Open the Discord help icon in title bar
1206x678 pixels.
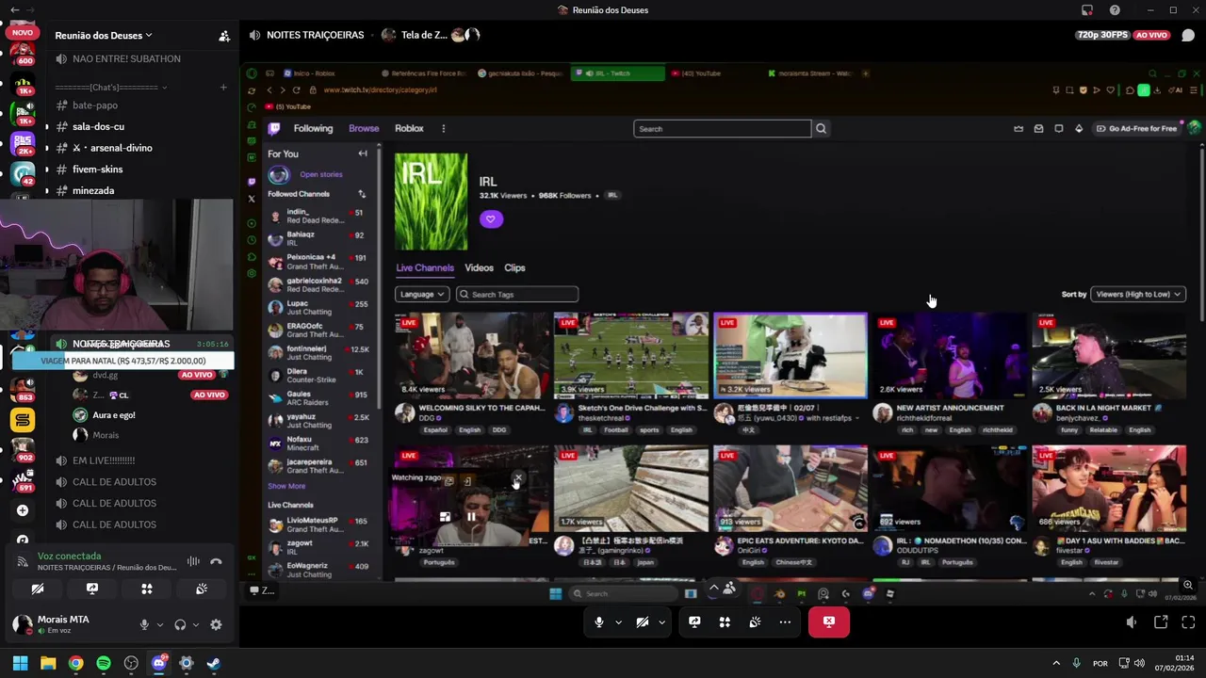point(1115,10)
